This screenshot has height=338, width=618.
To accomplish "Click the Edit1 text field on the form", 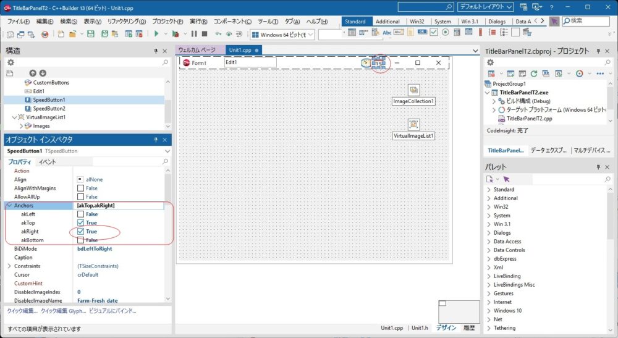I will click(250, 62).
